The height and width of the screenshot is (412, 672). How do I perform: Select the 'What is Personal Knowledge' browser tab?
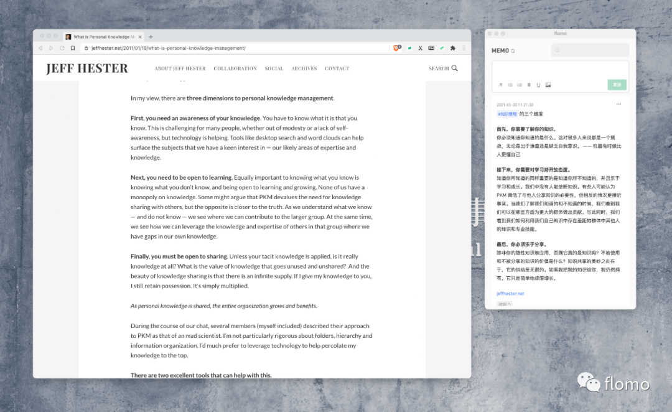(x=104, y=37)
